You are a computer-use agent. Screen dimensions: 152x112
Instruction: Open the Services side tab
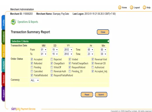coord(4,79)
